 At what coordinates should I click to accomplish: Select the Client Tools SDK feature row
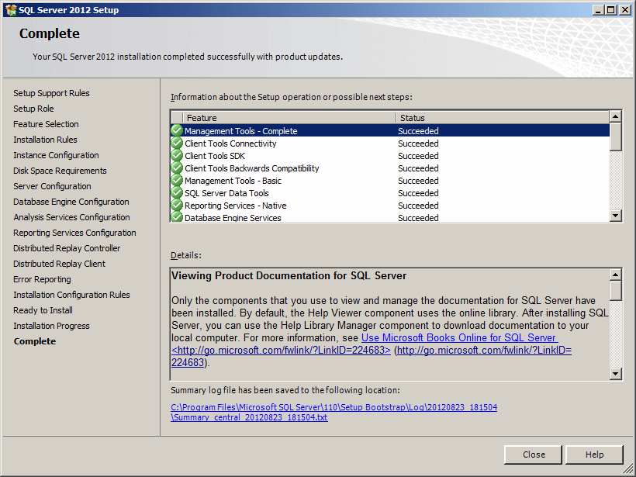coord(390,156)
